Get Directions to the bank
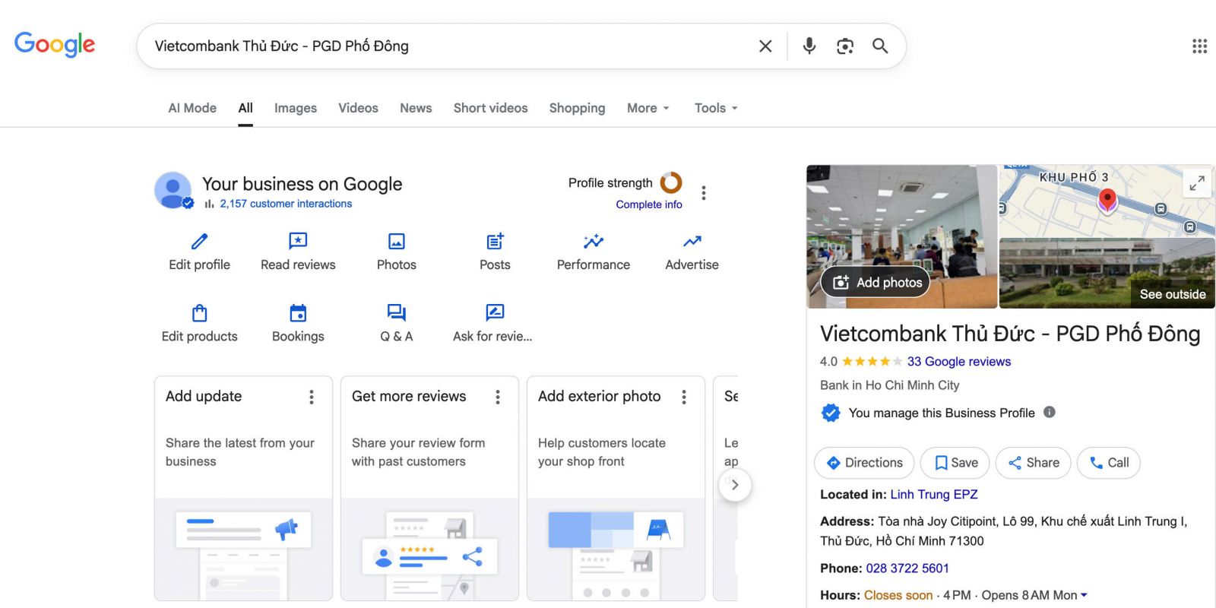 [x=864, y=463]
